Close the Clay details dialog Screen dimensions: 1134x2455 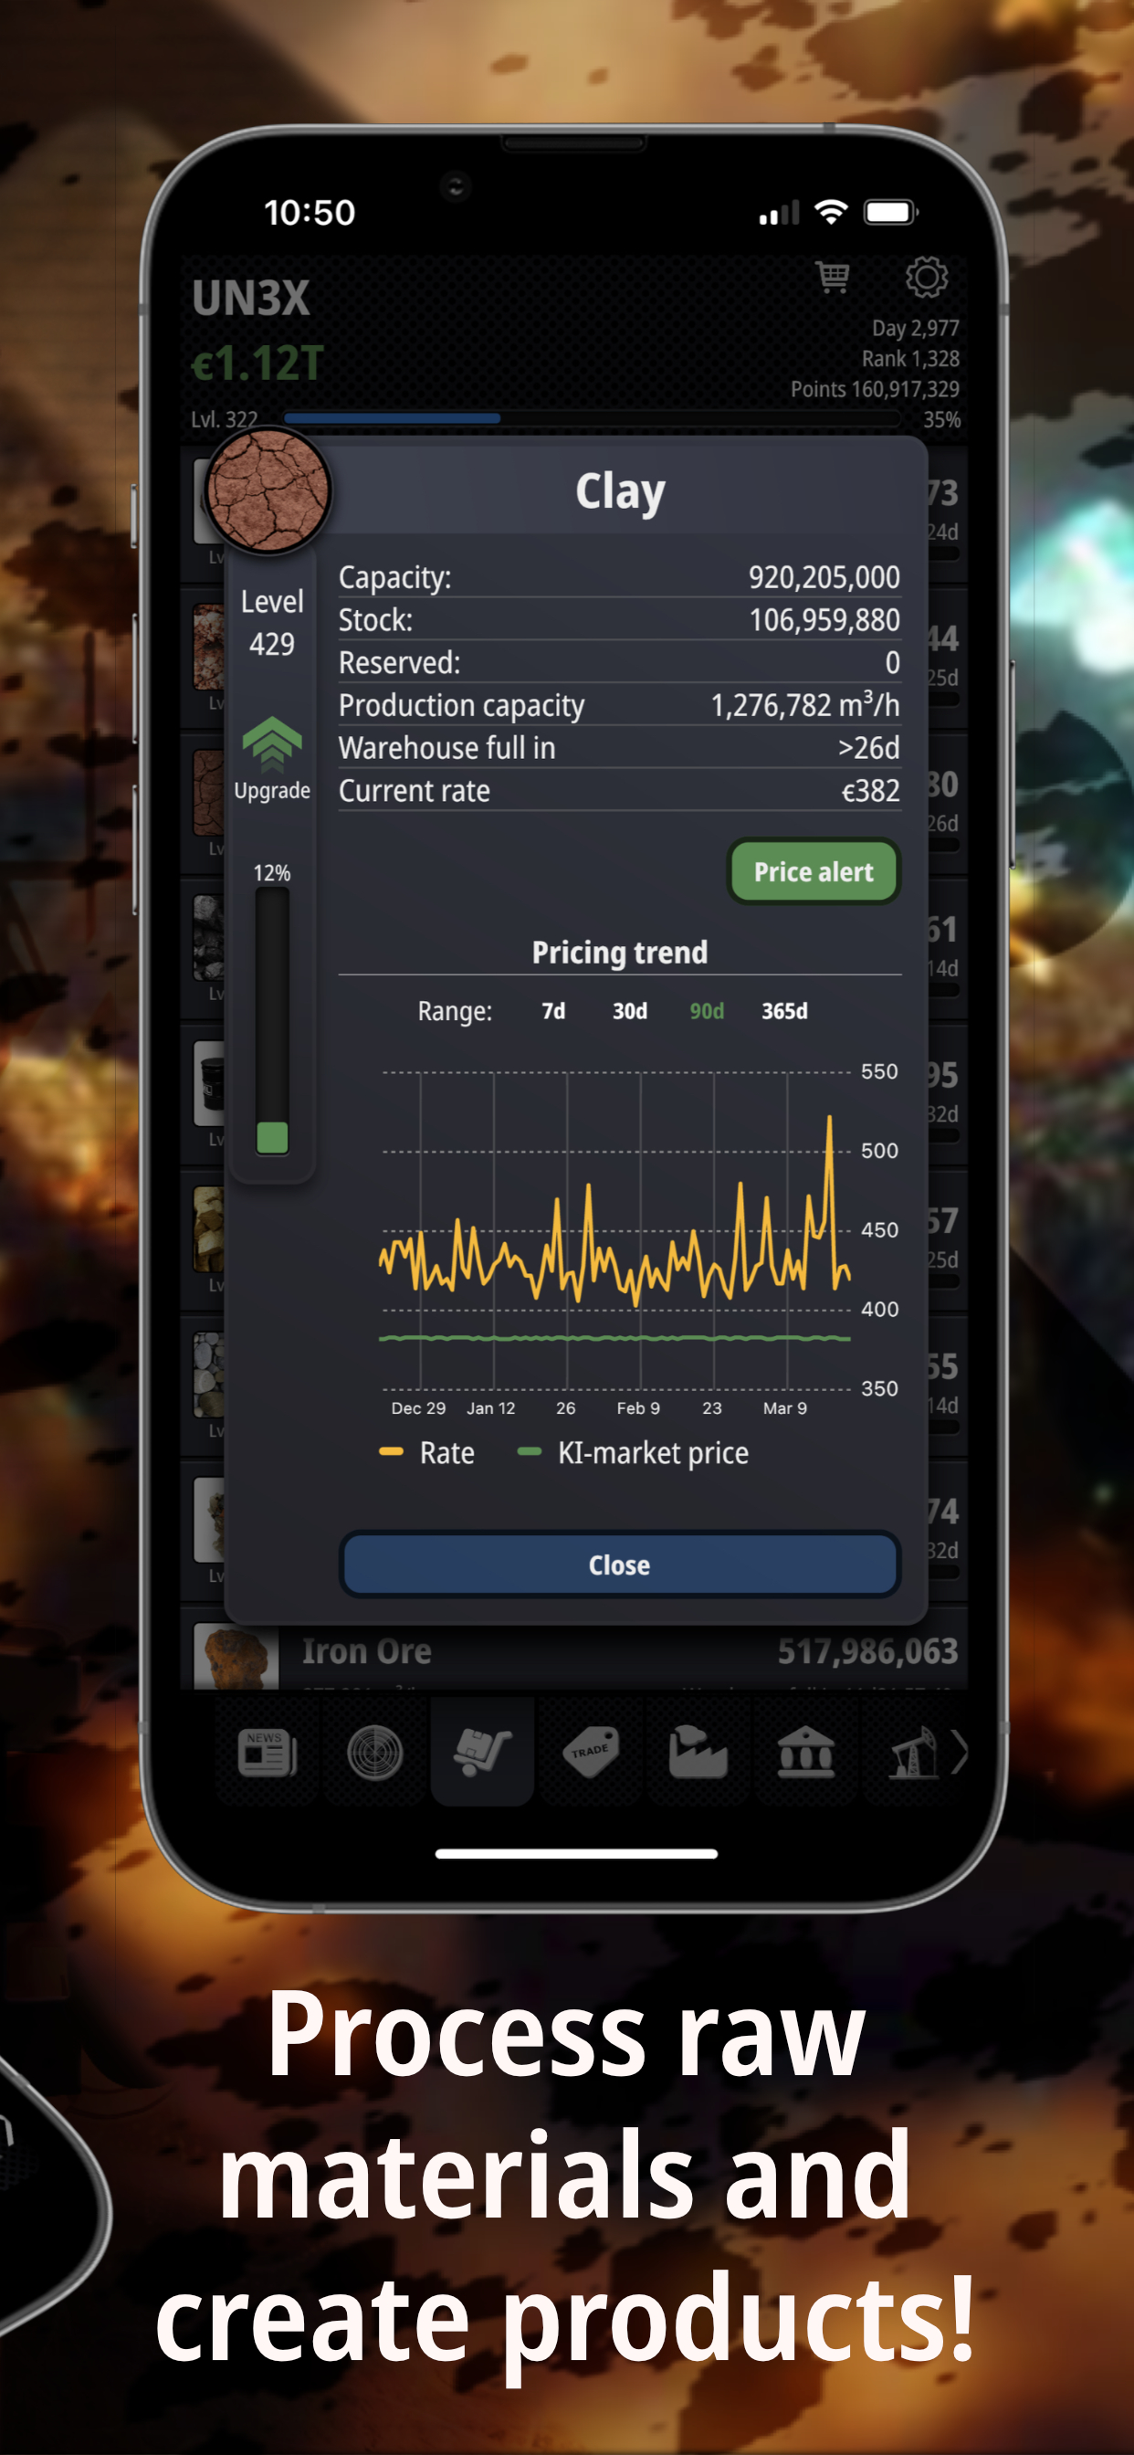619,1564
